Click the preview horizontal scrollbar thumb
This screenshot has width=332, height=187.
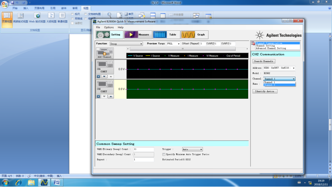click(x=183, y=49)
